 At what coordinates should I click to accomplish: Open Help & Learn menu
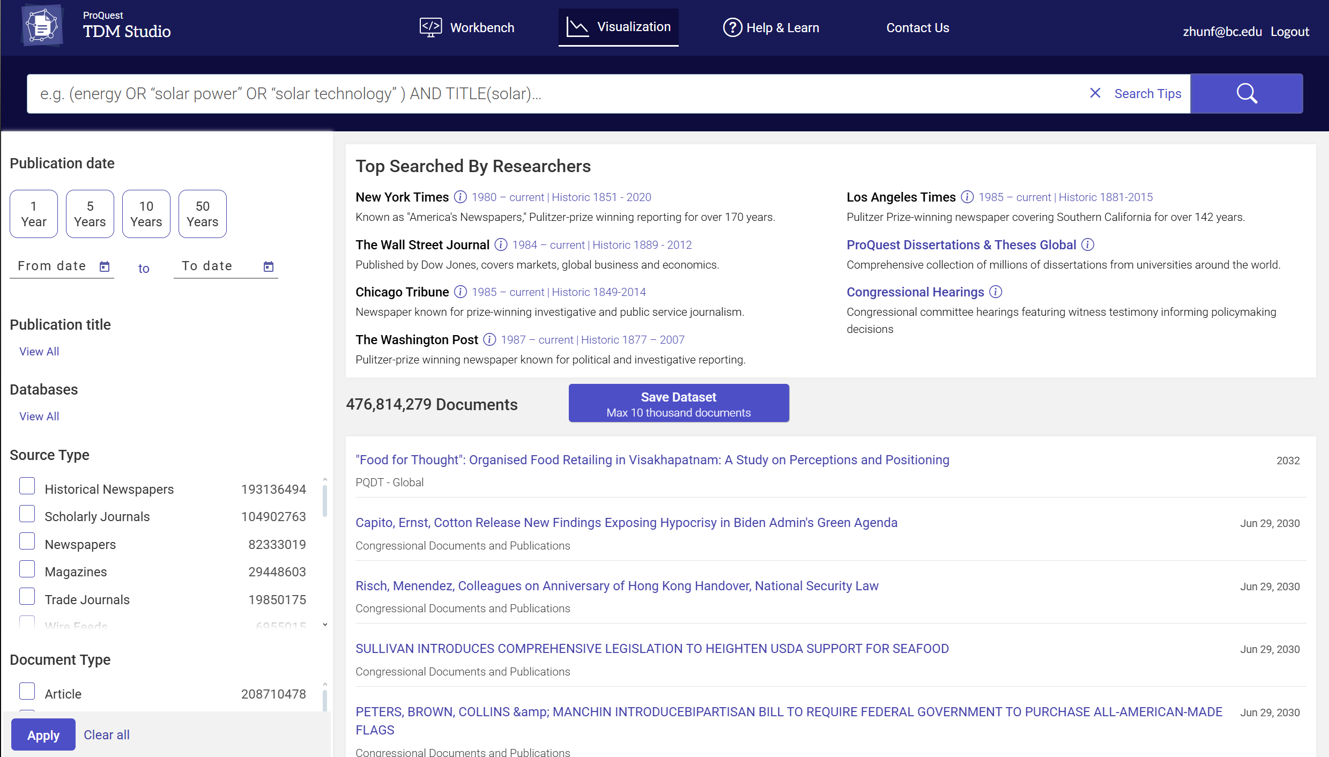771,27
